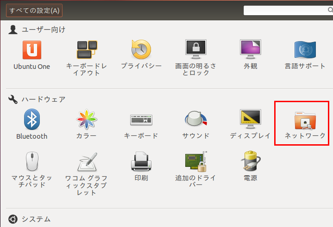Click the ユーザー向け section heading

(44, 30)
